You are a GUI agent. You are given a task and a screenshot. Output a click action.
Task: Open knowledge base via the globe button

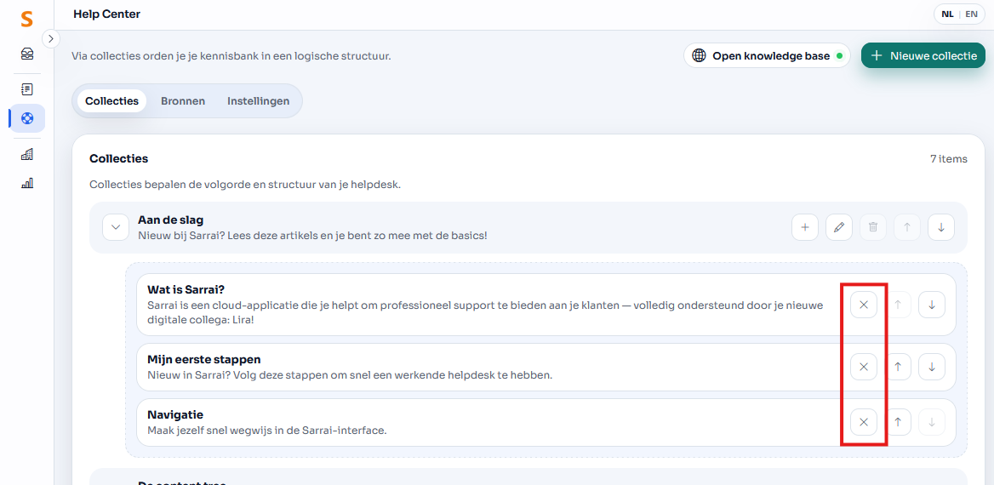click(766, 56)
